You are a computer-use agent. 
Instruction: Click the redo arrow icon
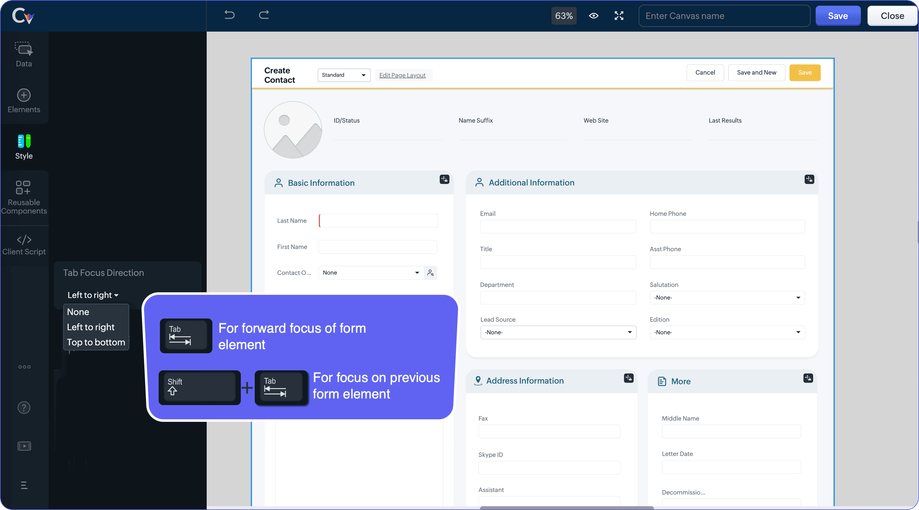click(x=264, y=15)
